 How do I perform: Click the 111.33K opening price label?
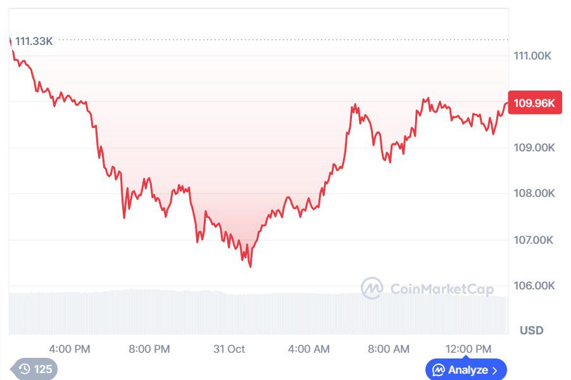click(34, 41)
